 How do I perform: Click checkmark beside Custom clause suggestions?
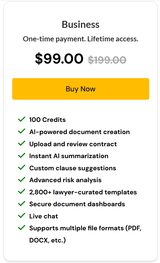click(x=22, y=168)
